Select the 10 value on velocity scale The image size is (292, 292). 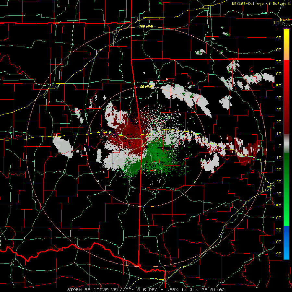279,134
